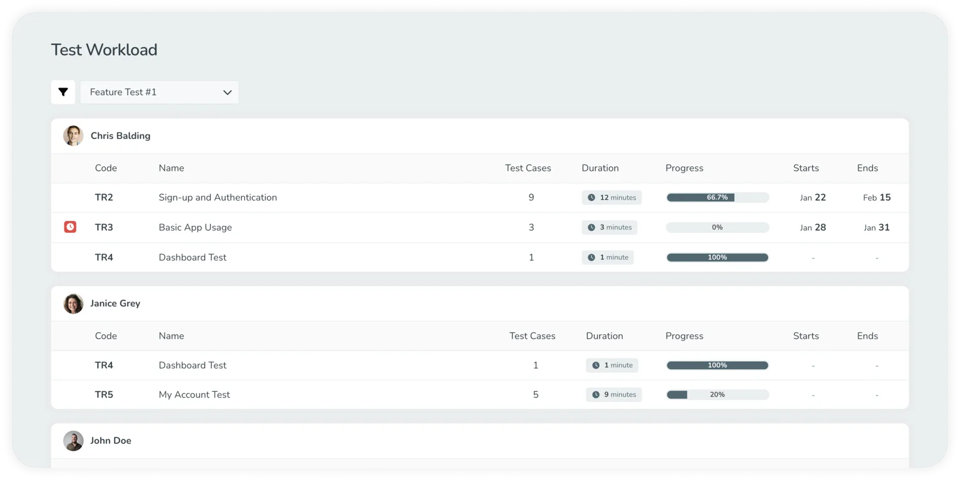This screenshot has height=480, width=960.
Task: Open the My Account Test entry
Action: [194, 394]
